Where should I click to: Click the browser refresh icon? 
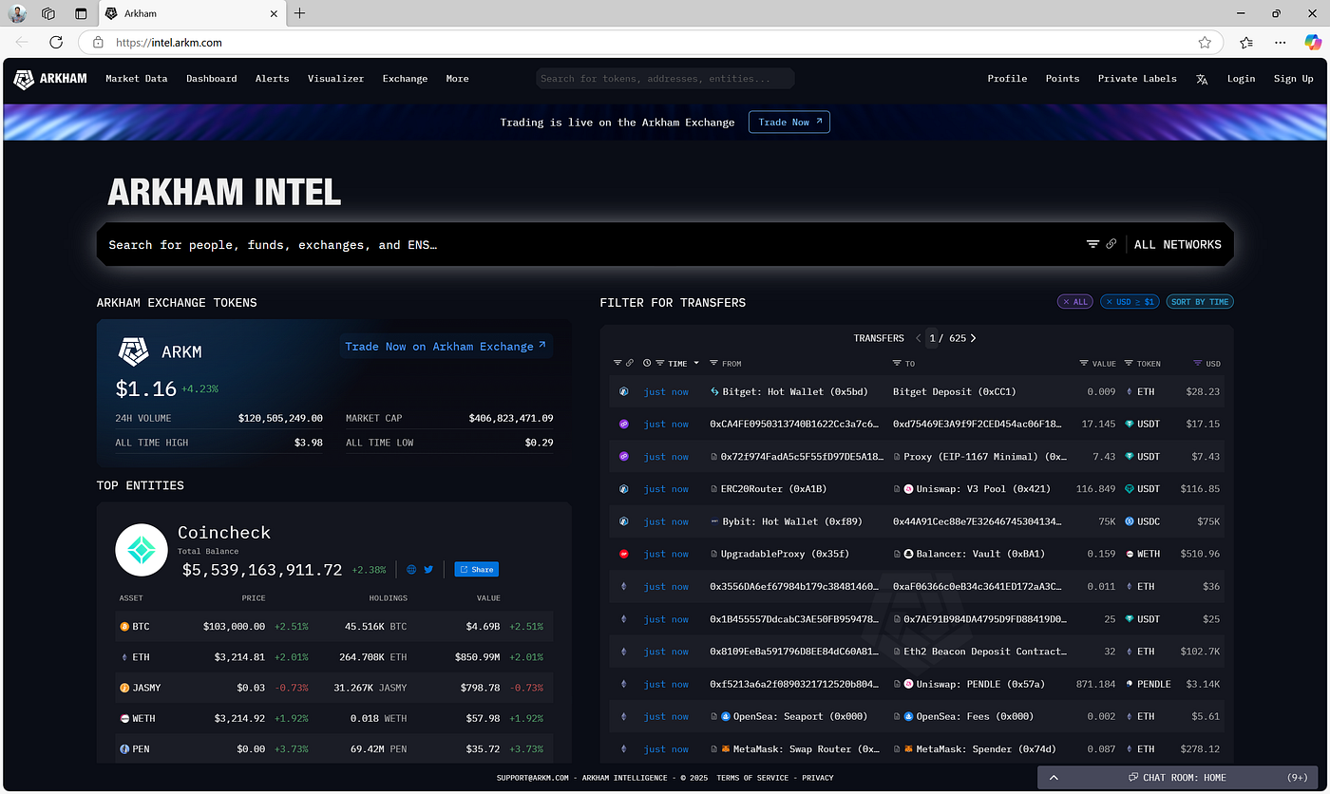click(x=56, y=42)
